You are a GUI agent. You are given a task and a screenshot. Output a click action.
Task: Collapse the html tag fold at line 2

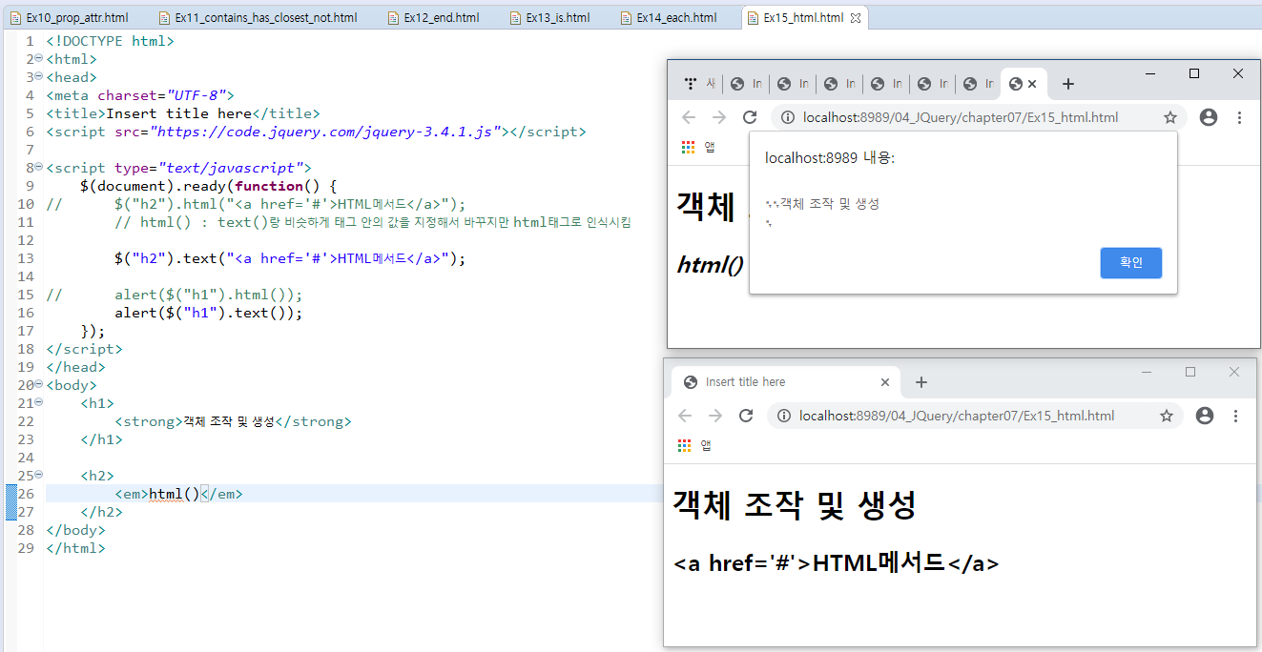(38, 59)
